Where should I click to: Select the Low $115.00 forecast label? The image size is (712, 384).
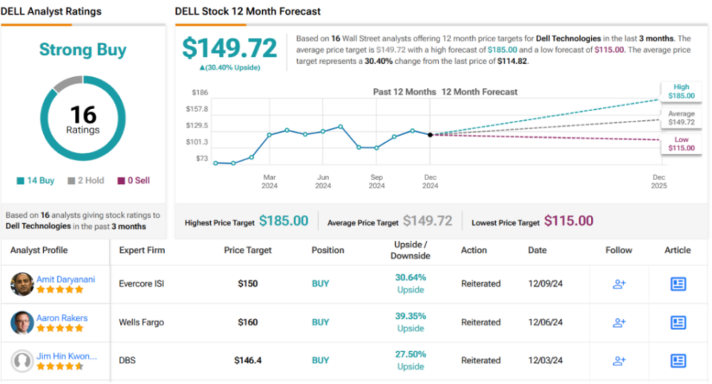681,144
